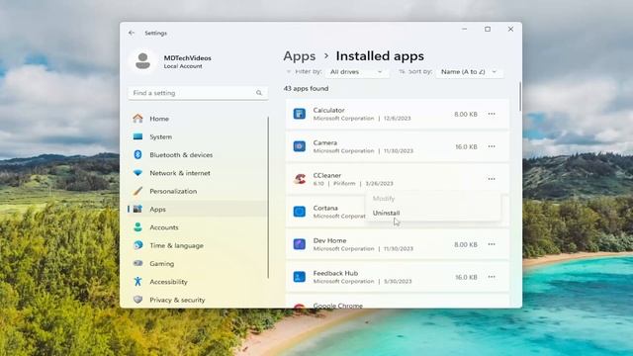Click the Home sidebar icon

pyautogui.click(x=137, y=119)
